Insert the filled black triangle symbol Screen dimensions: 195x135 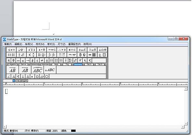tap(32, 77)
